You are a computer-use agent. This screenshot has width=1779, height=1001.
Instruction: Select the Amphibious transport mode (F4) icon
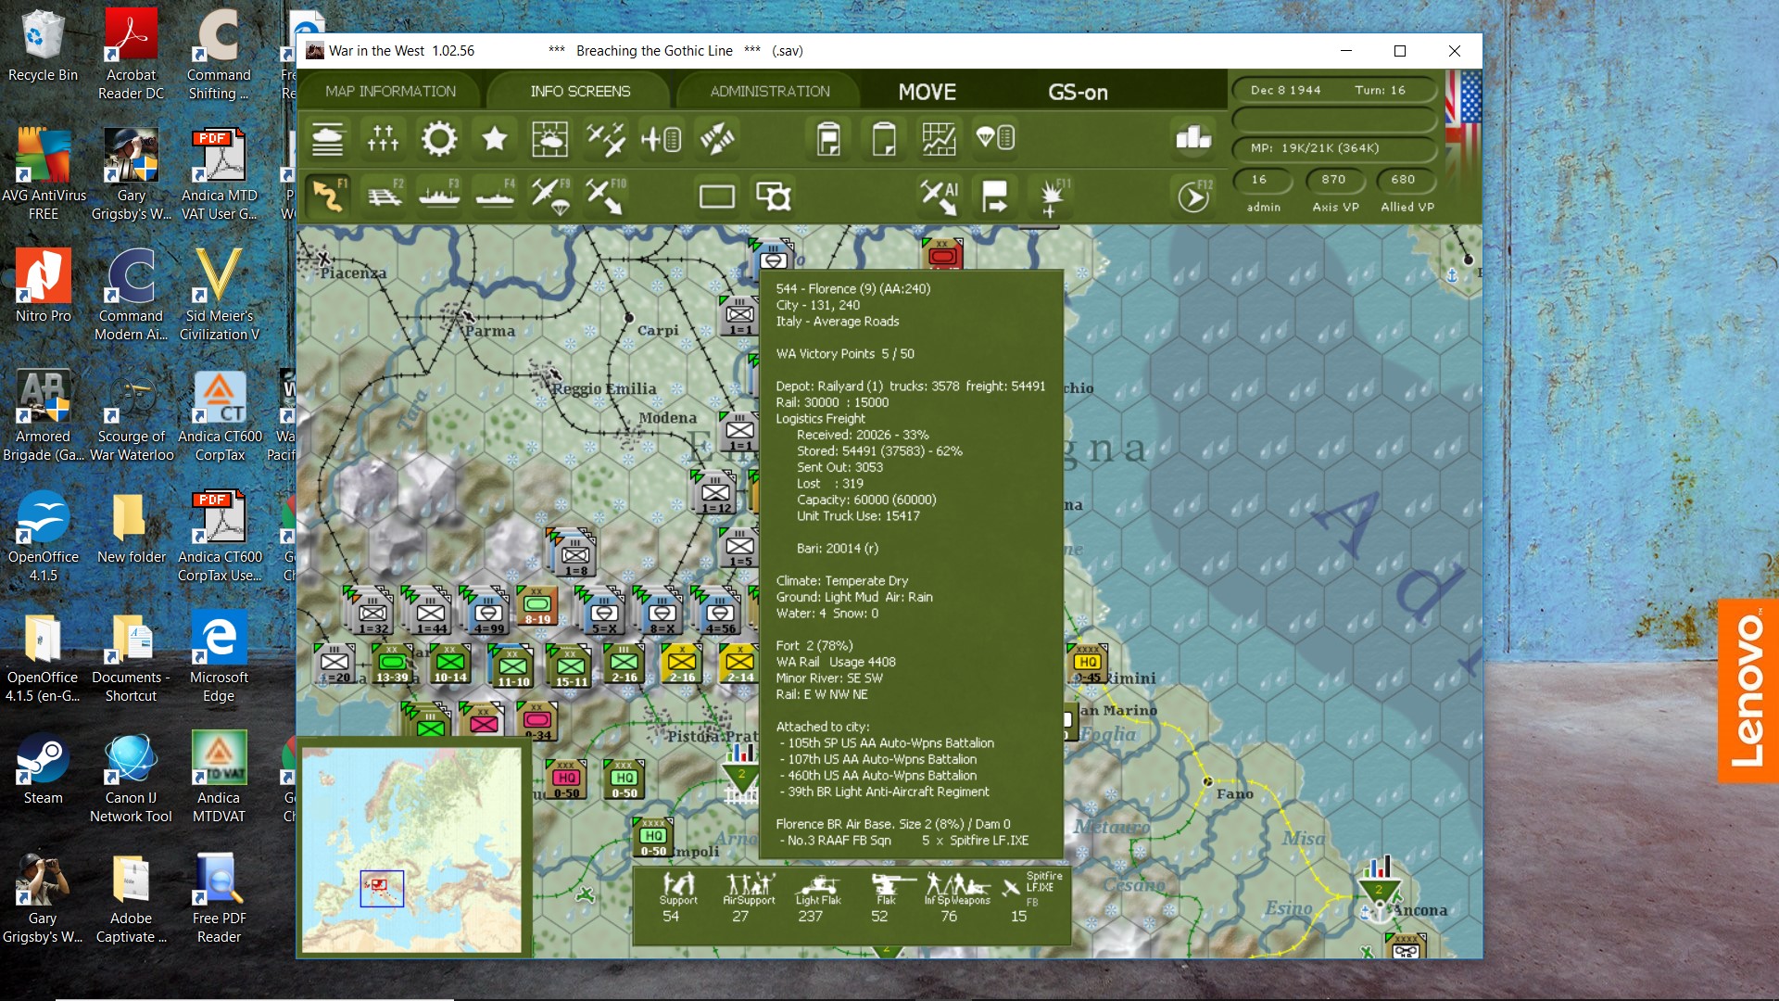tap(495, 196)
